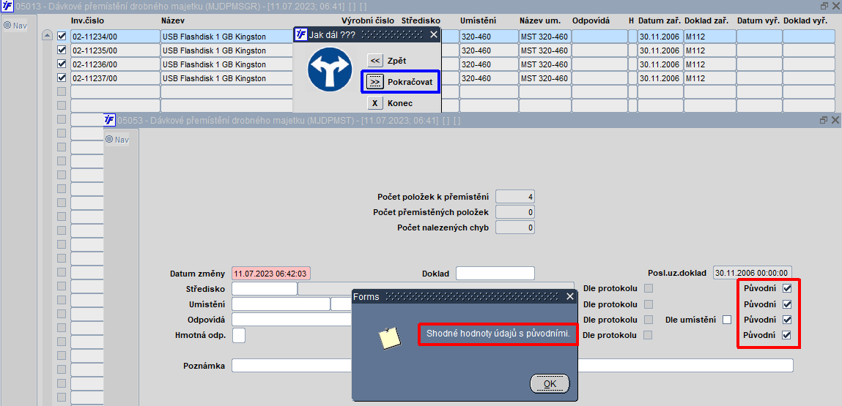Image resolution: width=842 pixels, height=406 pixels.
Task: Close the Forms message dialog
Action: click(x=569, y=296)
